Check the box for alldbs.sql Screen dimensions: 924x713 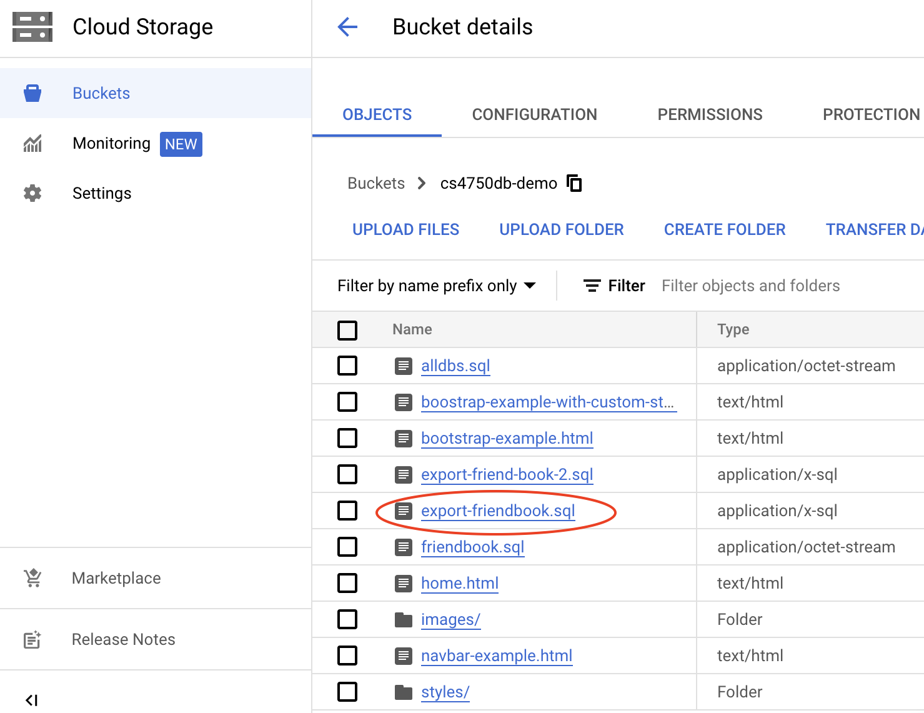347,366
